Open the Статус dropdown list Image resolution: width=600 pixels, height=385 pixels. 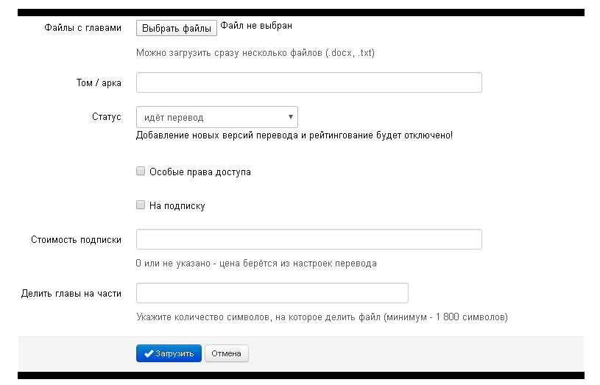pos(216,117)
